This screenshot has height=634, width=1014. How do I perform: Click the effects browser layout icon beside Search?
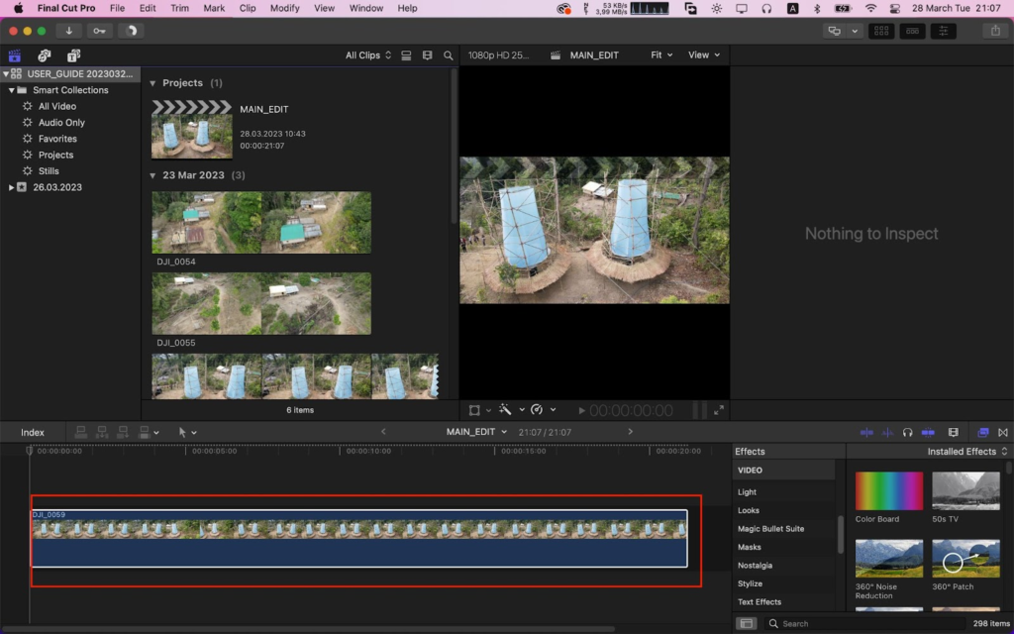(747, 624)
